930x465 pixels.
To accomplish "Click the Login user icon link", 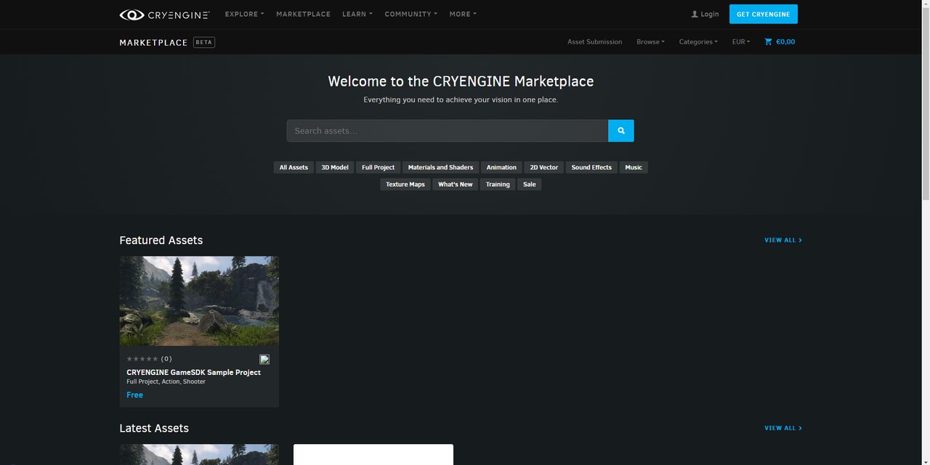I will point(705,14).
